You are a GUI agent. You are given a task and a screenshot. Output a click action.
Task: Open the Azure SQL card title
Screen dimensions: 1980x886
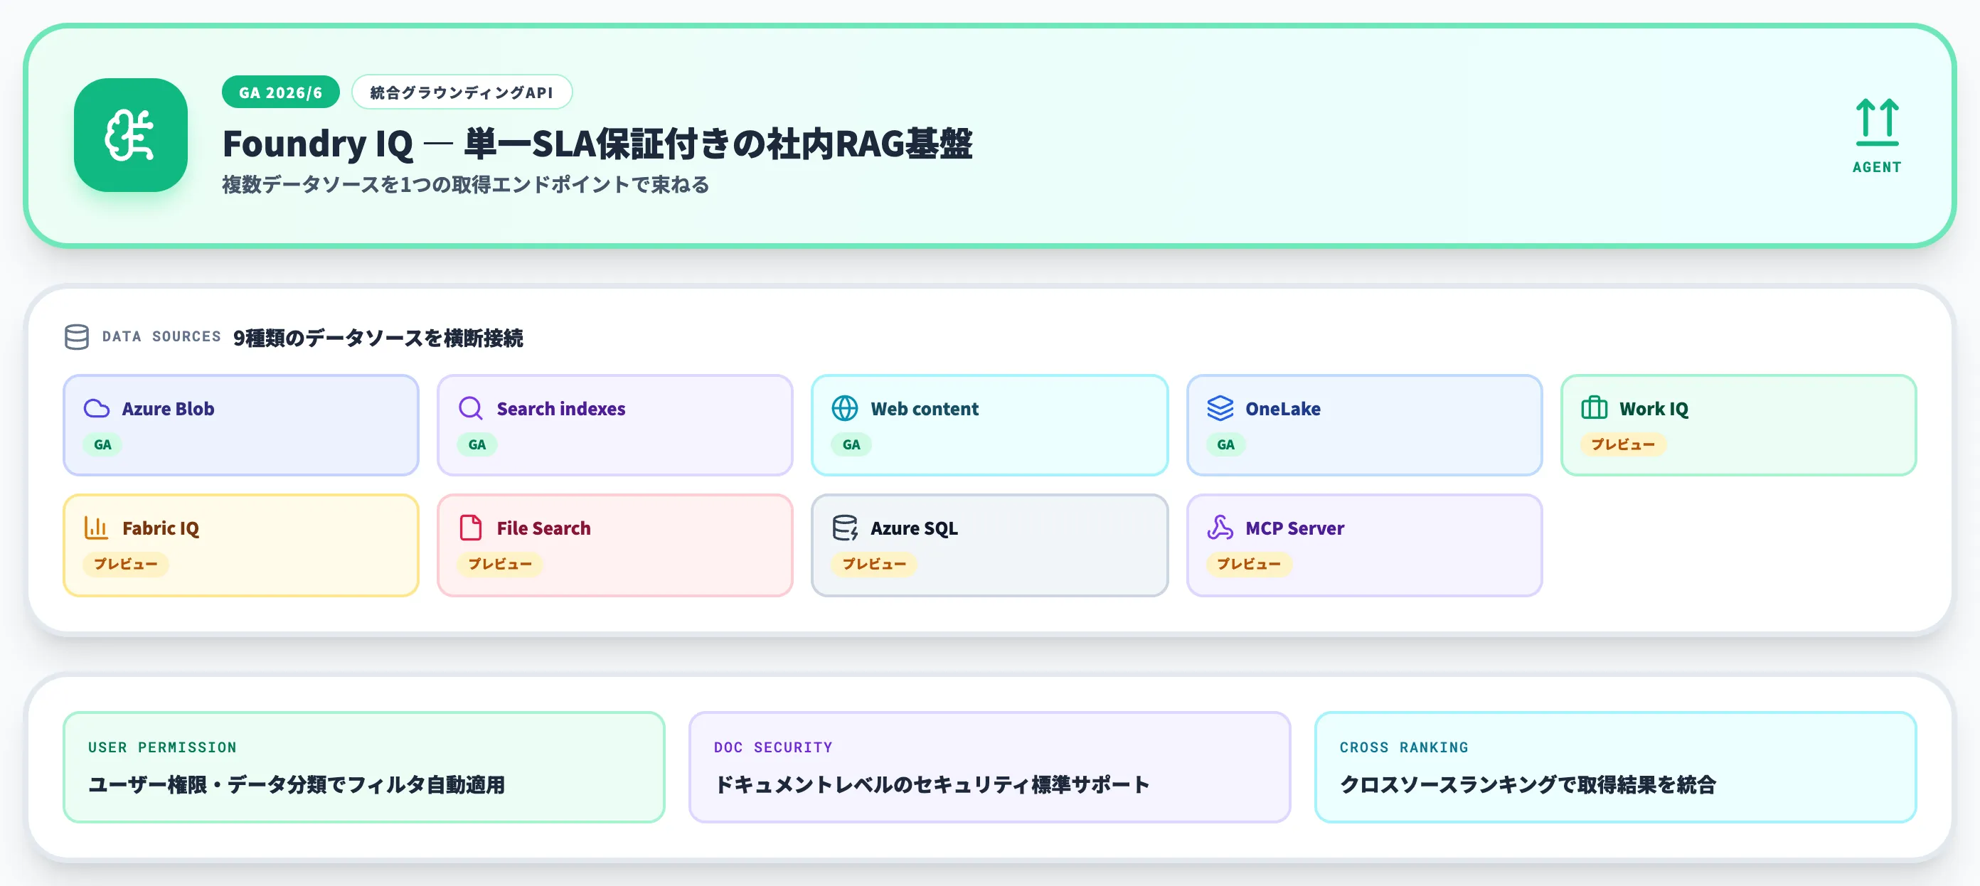[914, 528]
